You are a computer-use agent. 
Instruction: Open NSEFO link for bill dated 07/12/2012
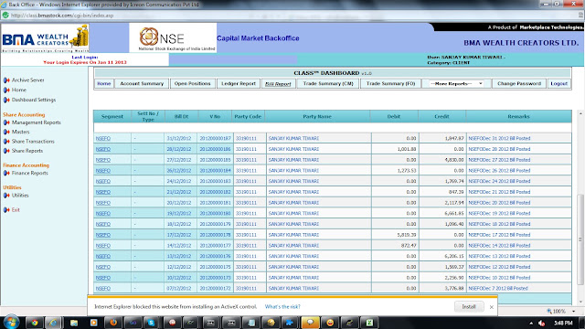click(103, 289)
